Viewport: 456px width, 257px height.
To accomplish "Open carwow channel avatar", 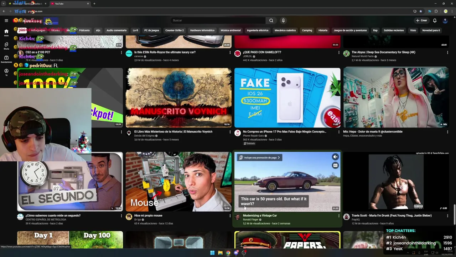I will (x=129, y=54).
